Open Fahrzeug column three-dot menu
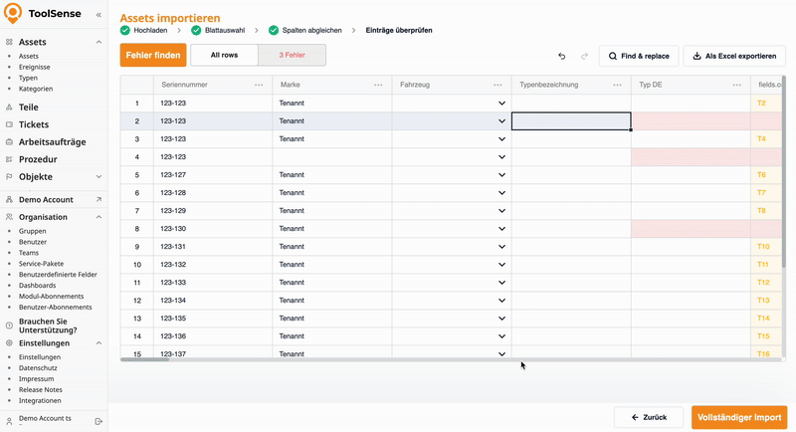796x432 pixels. (x=497, y=86)
